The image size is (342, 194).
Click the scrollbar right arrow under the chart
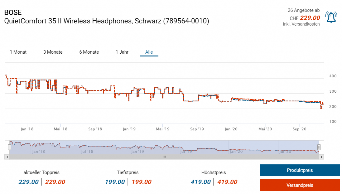coord(322,157)
